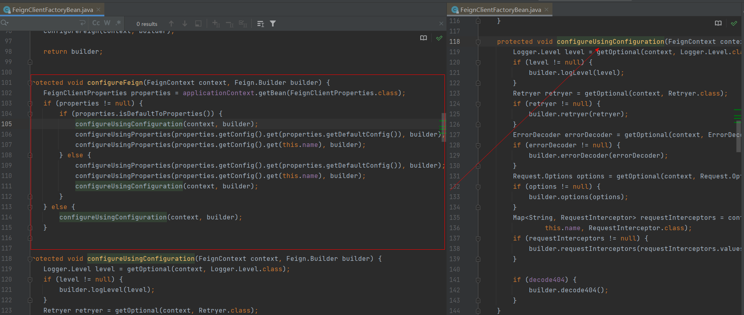Click '0 results' label in find bar
The width and height of the screenshot is (744, 315).
coord(147,24)
